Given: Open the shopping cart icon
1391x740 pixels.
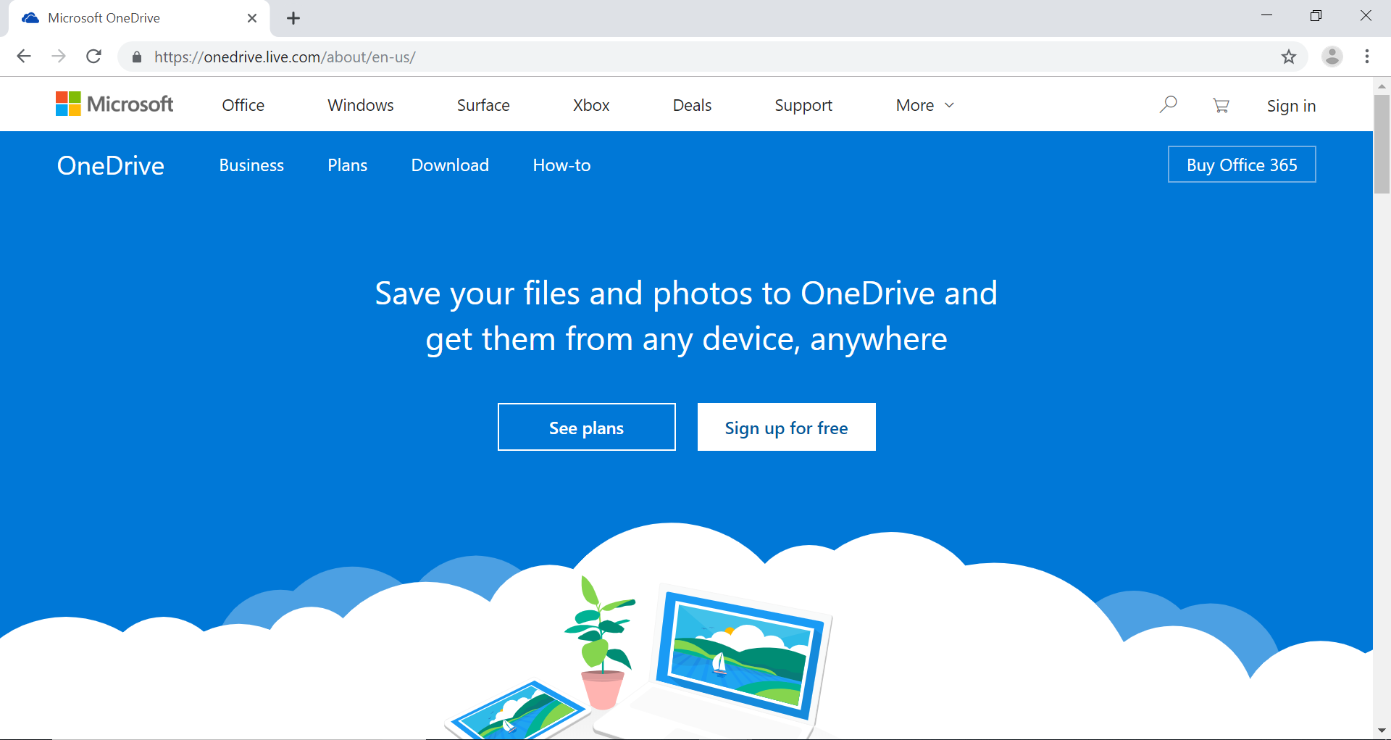Looking at the screenshot, I should tap(1221, 106).
